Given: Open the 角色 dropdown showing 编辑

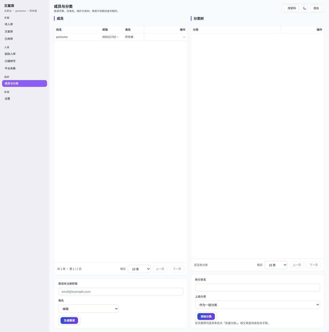Looking at the screenshot, I should click(x=89, y=309).
